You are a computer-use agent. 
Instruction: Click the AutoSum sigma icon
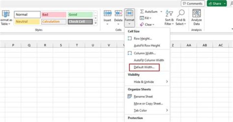click(142, 11)
